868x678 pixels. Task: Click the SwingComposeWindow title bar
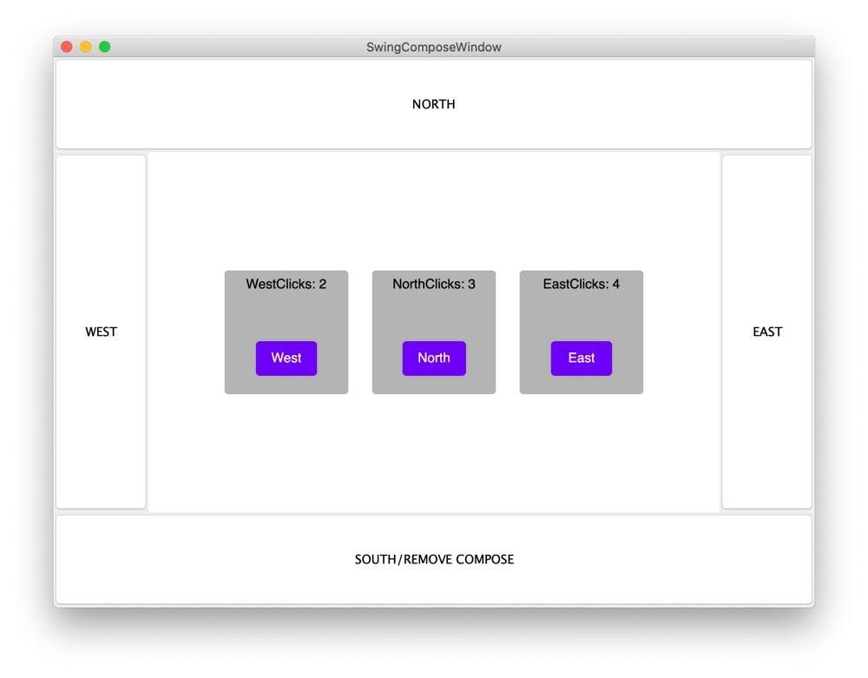tap(434, 47)
